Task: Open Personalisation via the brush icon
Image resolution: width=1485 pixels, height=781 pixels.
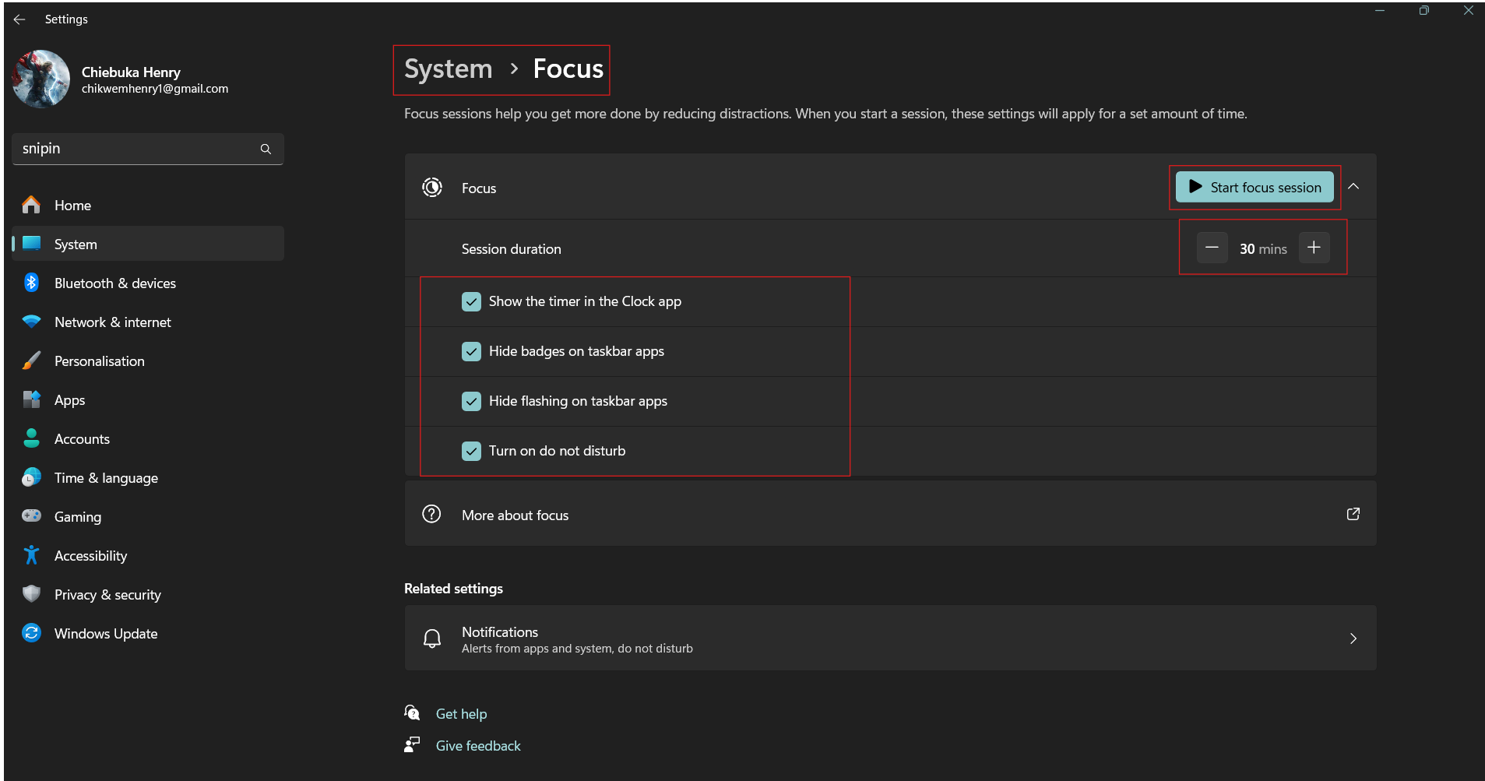Action: (x=31, y=361)
